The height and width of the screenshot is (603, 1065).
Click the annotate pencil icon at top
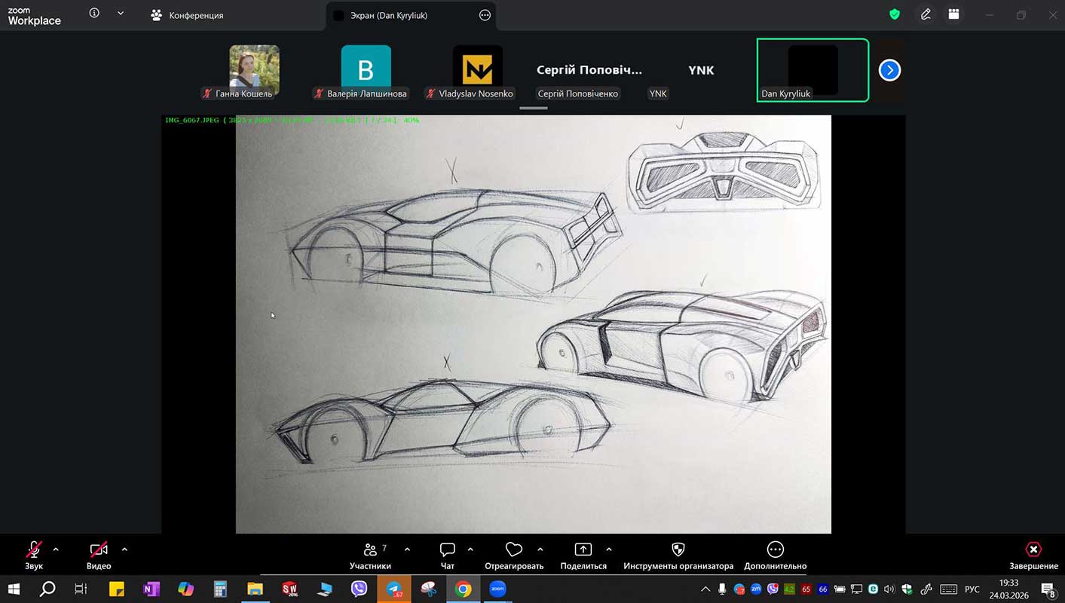click(926, 14)
